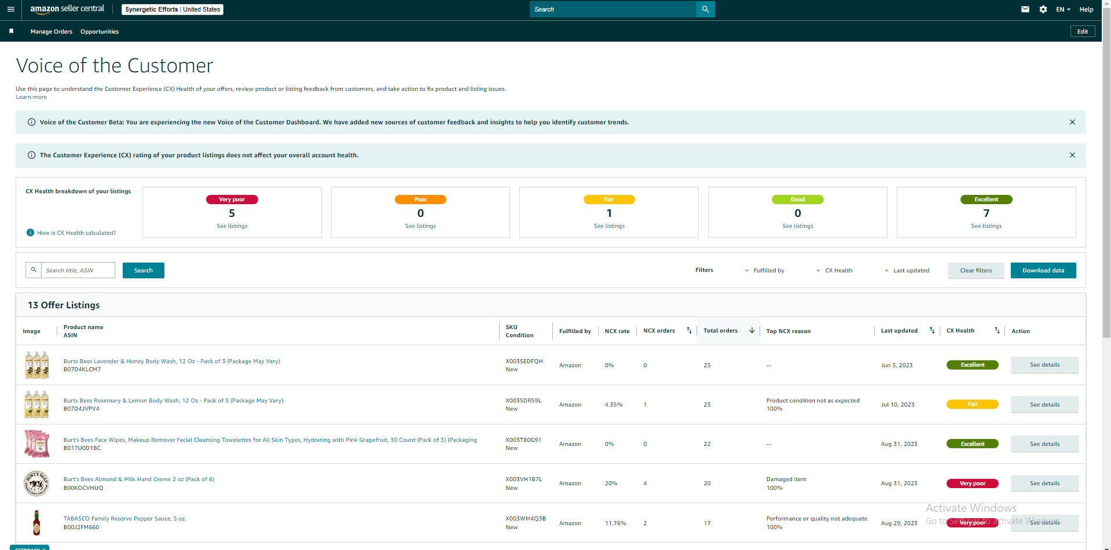Open the settings gear icon
This screenshot has height=550, width=1111.
point(1043,9)
